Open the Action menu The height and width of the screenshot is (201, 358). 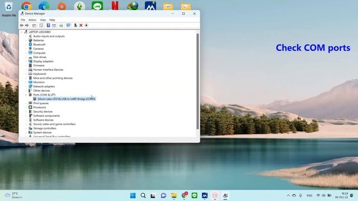point(32,20)
